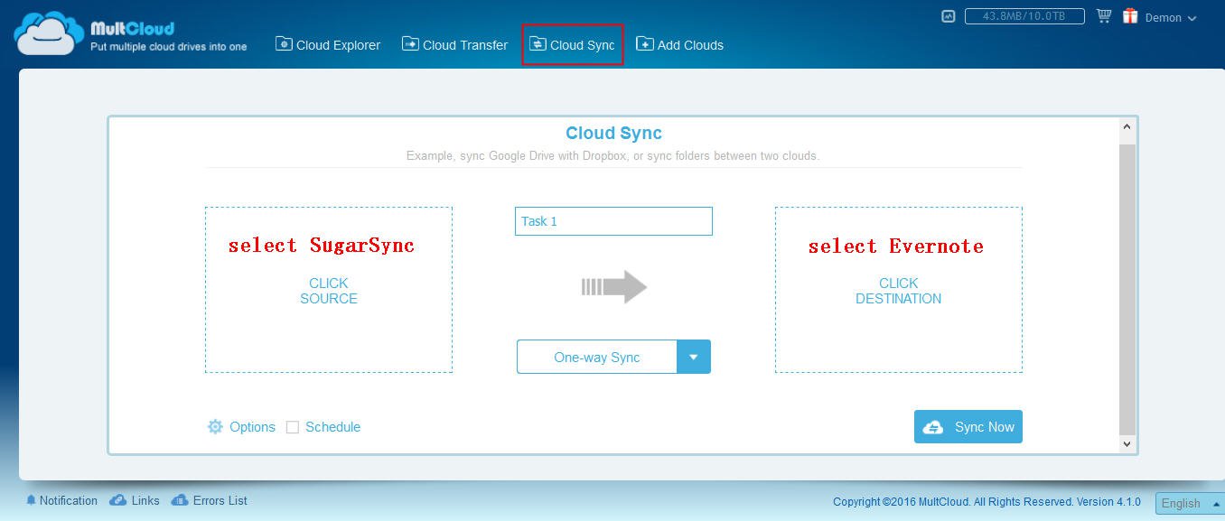The height and width of the screenshot is (521, 1225).
Task: Click the MultCloud cloud logo
Action: (x=48, y=33)
